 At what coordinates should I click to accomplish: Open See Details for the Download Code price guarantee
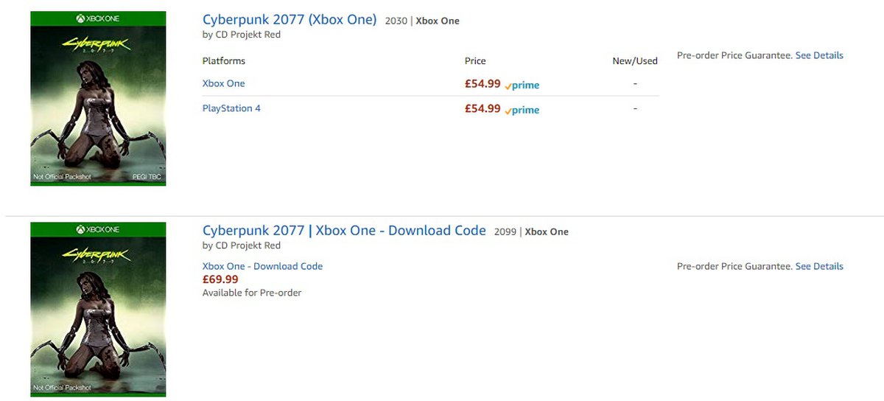[x=819, y=266]
